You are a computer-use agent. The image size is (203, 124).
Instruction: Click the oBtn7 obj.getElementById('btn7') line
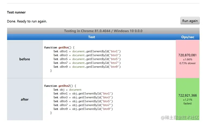tap(83, 105)
